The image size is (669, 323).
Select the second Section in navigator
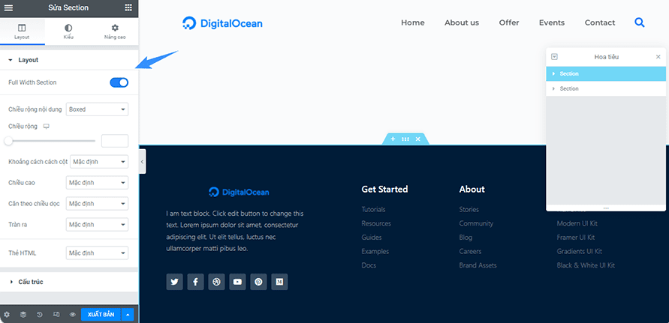pyautogui.click(x=606, y=88)
